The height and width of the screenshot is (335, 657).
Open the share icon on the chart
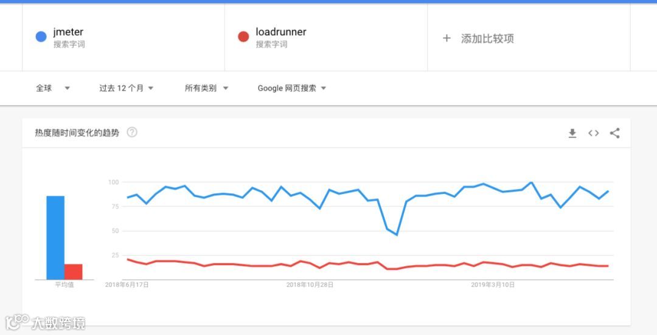tap(614, 133)
